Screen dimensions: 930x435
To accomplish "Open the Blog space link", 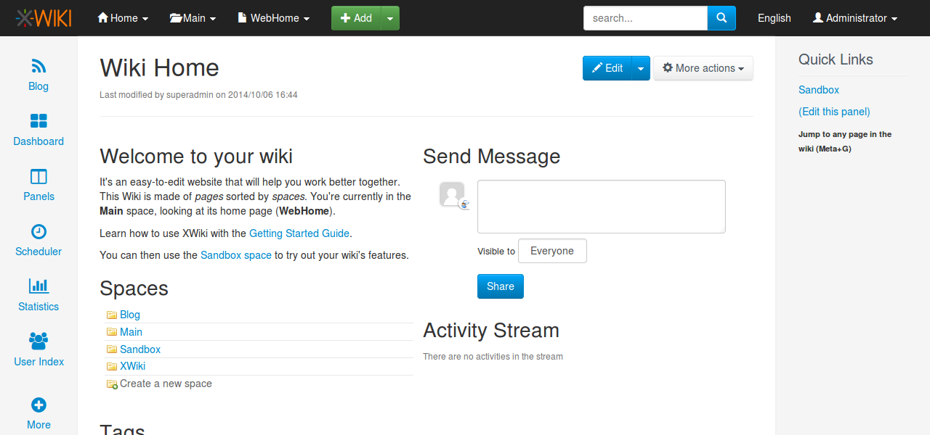I will pyautogui.click(x=130, y=315).
